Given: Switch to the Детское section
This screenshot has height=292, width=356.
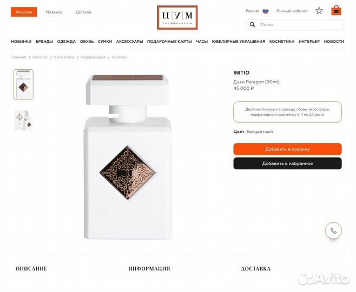Looking at the screenshot, I should [x=83, y=12].
